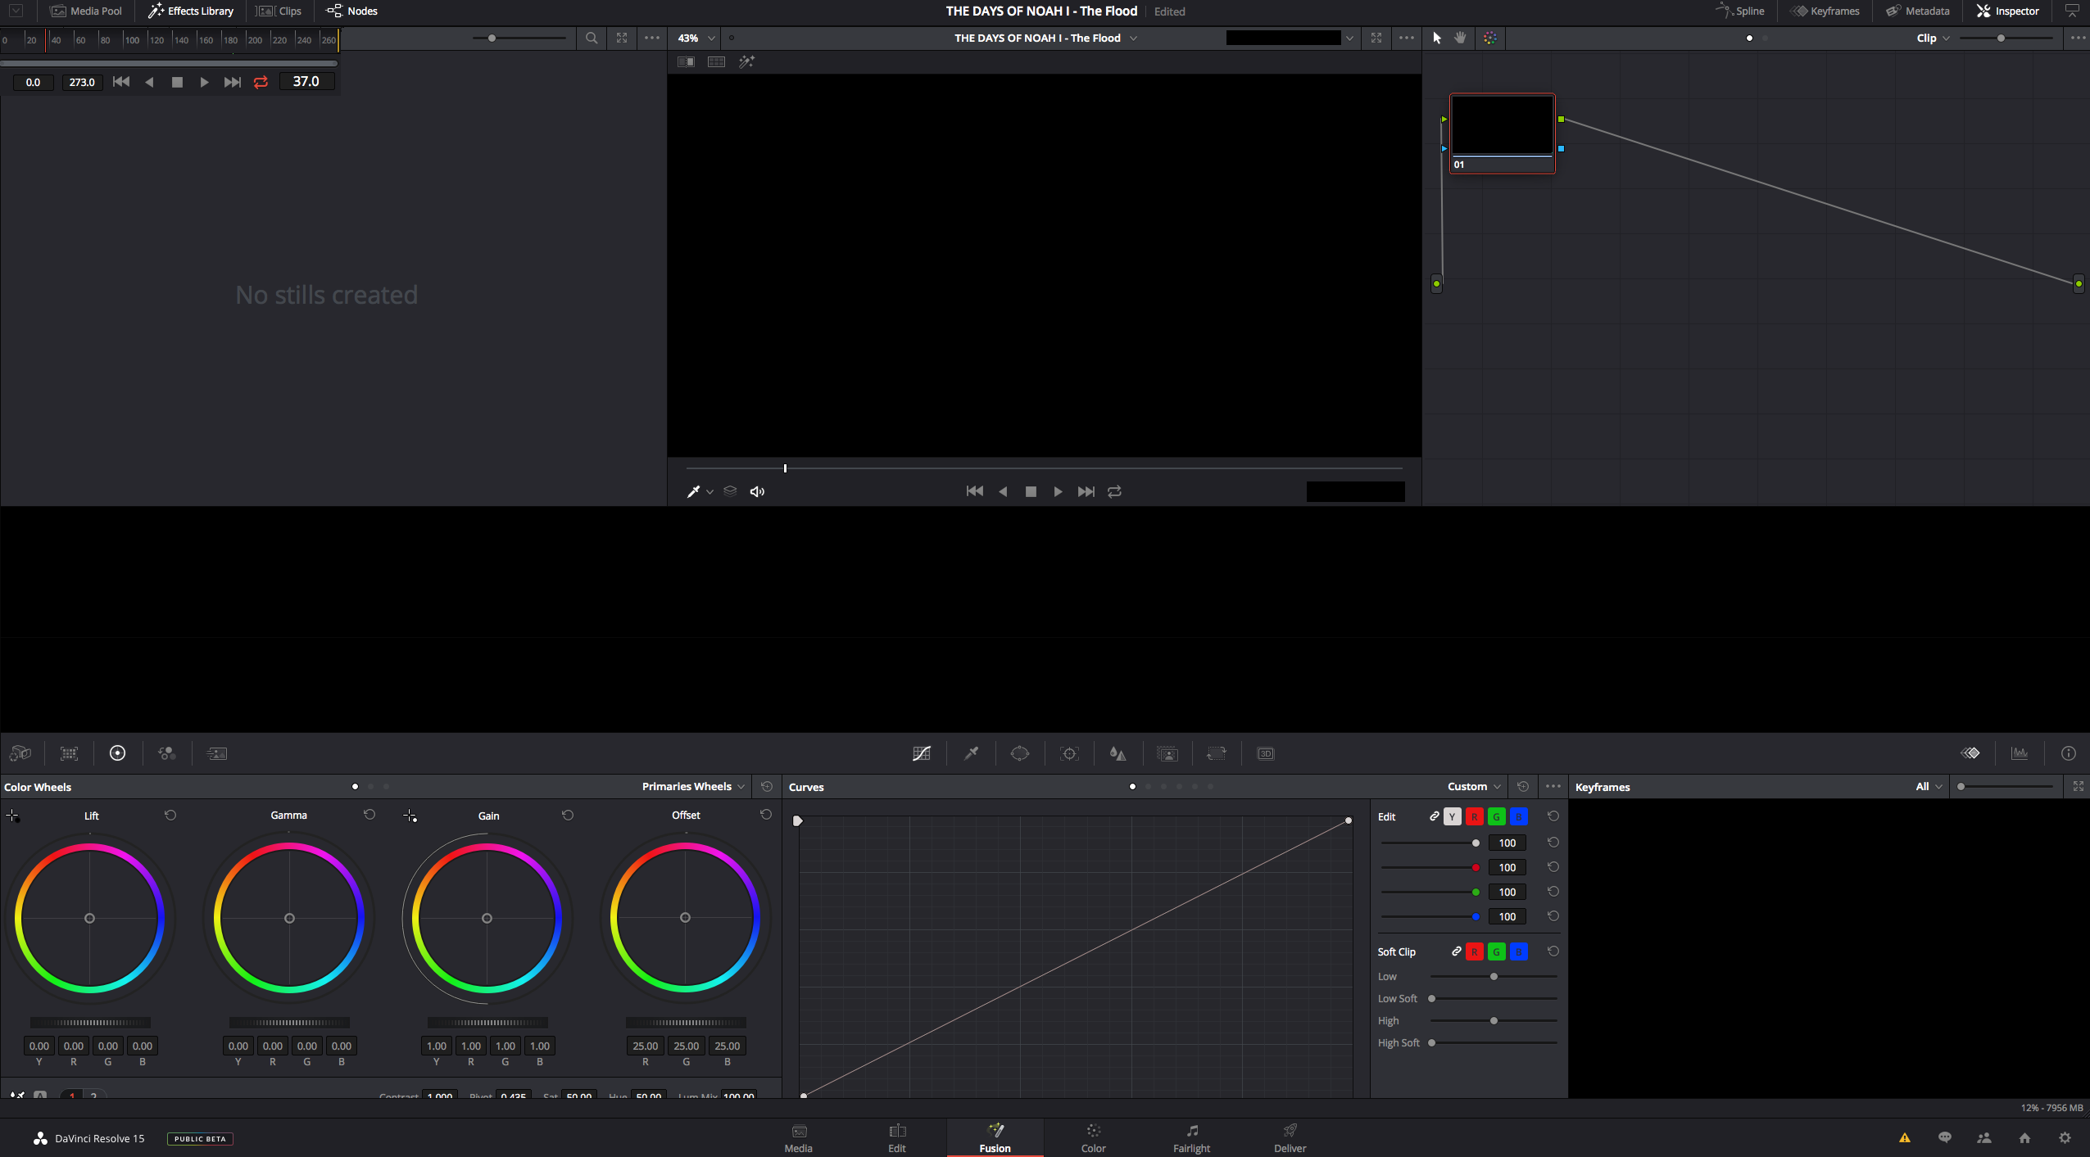Open the Spline panel

1739,11
